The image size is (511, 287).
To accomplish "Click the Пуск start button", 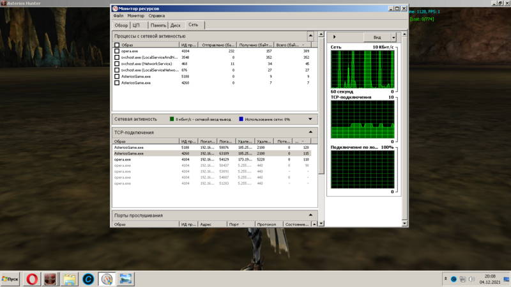I will pos(10,279).
